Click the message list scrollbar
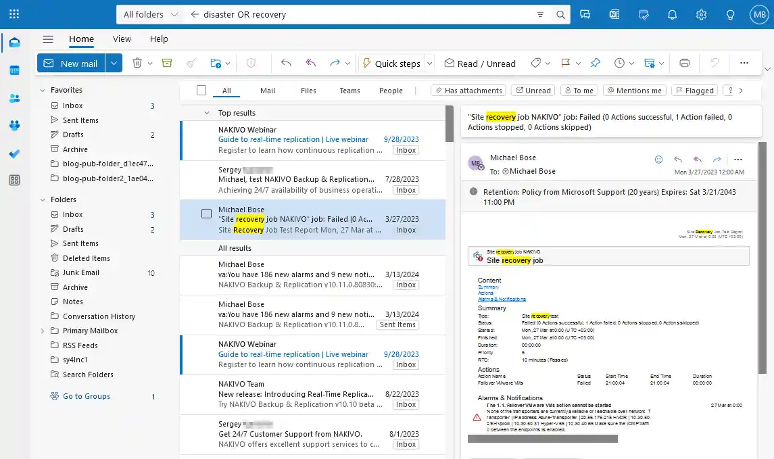 tap(450, 124)
